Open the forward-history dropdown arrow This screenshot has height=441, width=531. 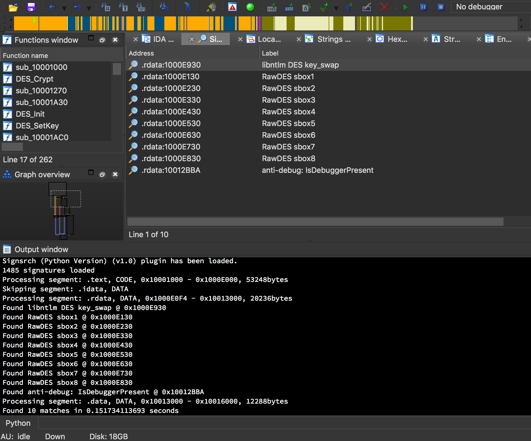point(89,8)
